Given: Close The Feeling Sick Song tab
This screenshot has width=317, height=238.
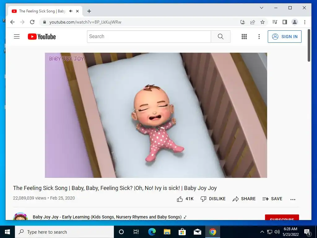Looking at the screenshot, I should click(77, 11).
